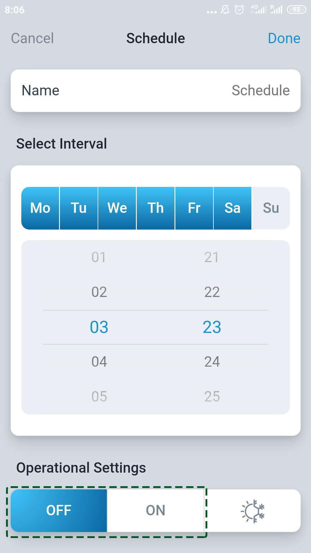Tap the alarm clock status icon
The height and width of the screenshot is (553, 311).
239,10
